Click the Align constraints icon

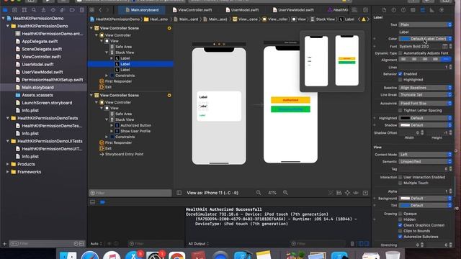[339, 193]
